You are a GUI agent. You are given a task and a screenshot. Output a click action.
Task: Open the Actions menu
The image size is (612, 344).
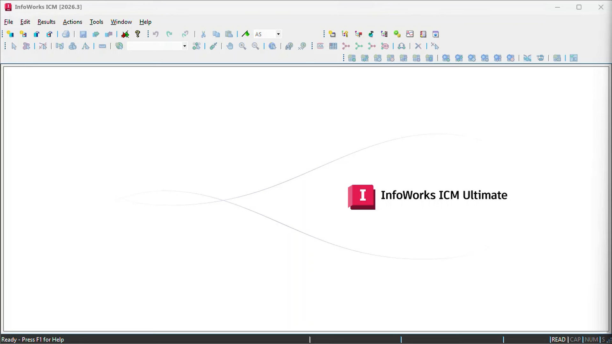pos(72,22)
